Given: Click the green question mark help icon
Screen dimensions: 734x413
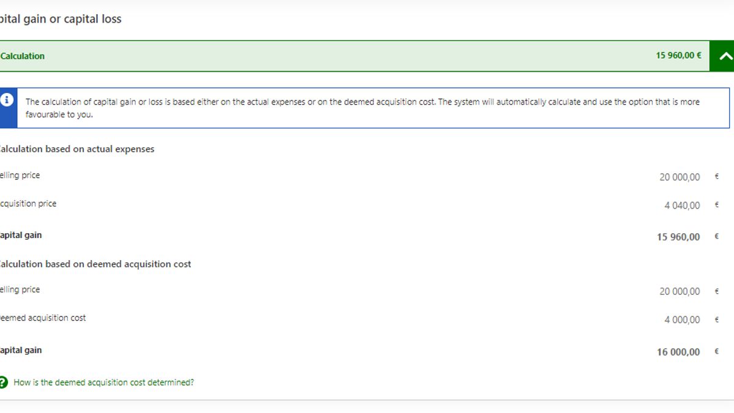Looking at the screenshot, I should [4, 382].
